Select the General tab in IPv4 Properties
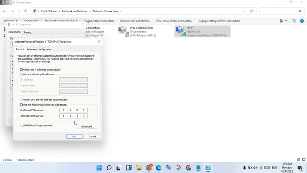This screenshot has width=307, height=173. (20, 49)
